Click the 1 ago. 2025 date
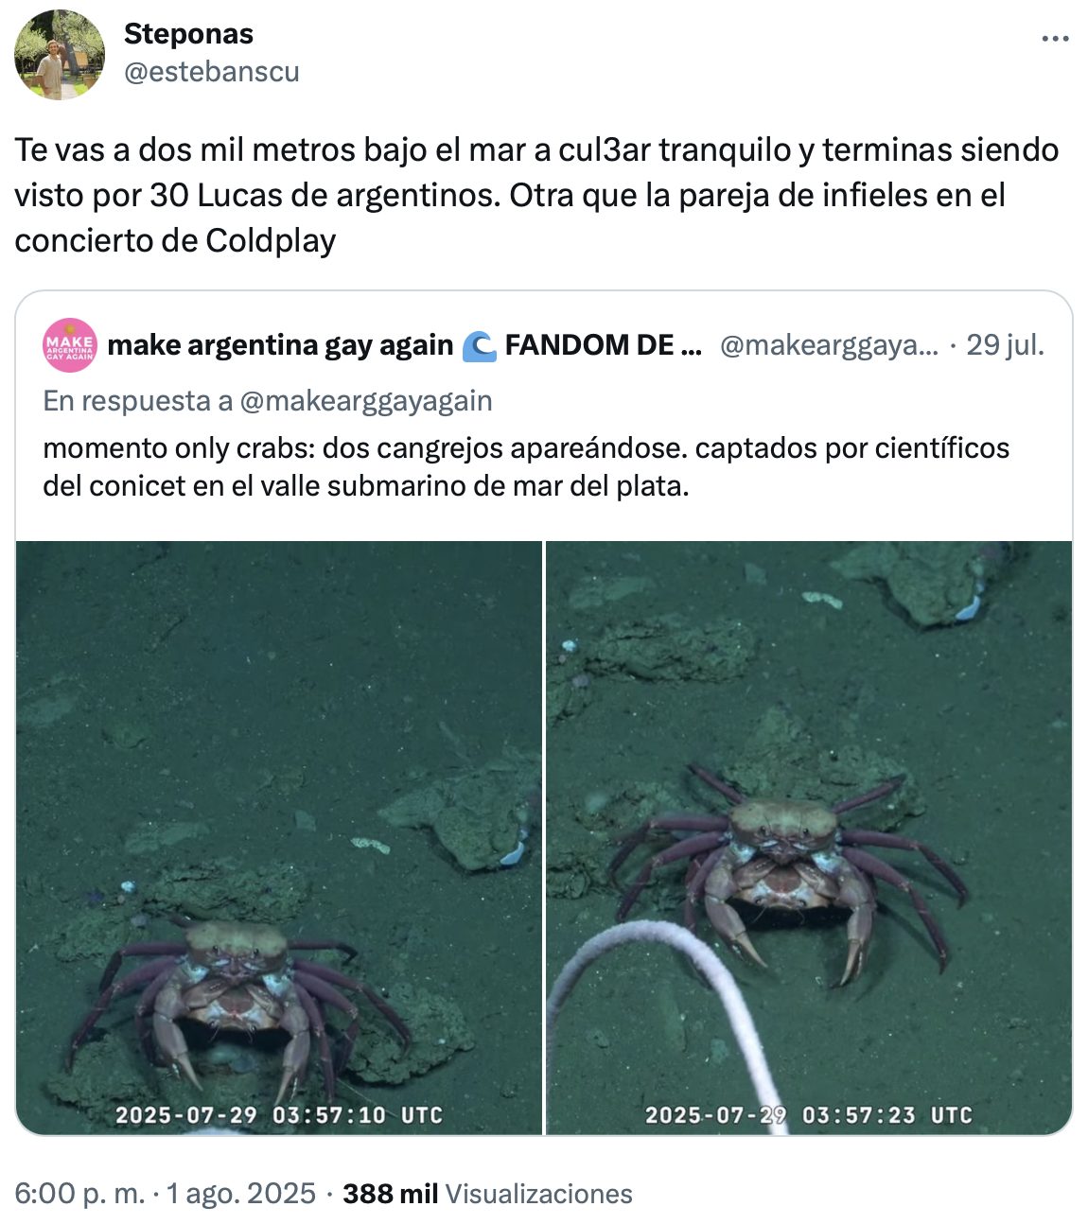Viewport: 1088px width, 1224px height. (240, 1194)
